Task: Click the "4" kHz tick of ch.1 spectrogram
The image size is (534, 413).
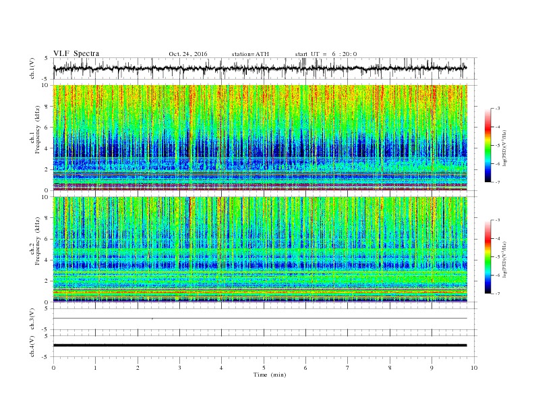Action: click(47, 148)
